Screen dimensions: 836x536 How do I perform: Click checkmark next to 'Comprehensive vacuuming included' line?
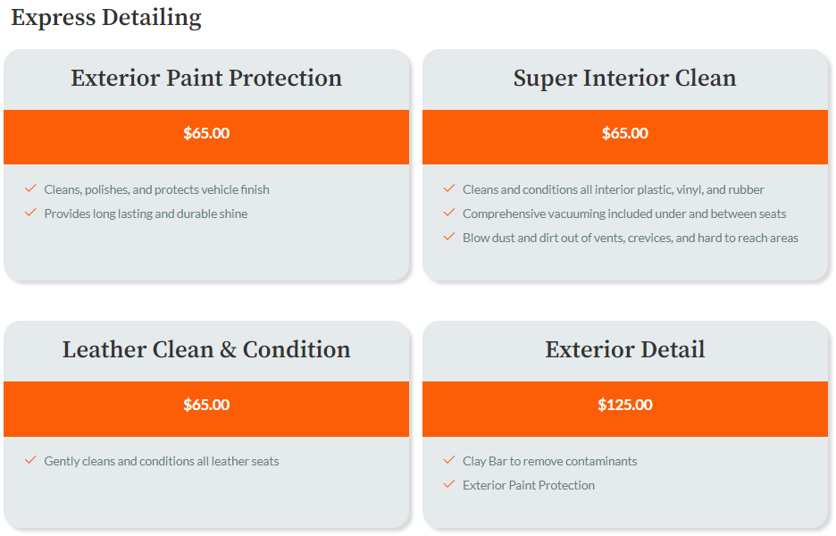(449, 213)
